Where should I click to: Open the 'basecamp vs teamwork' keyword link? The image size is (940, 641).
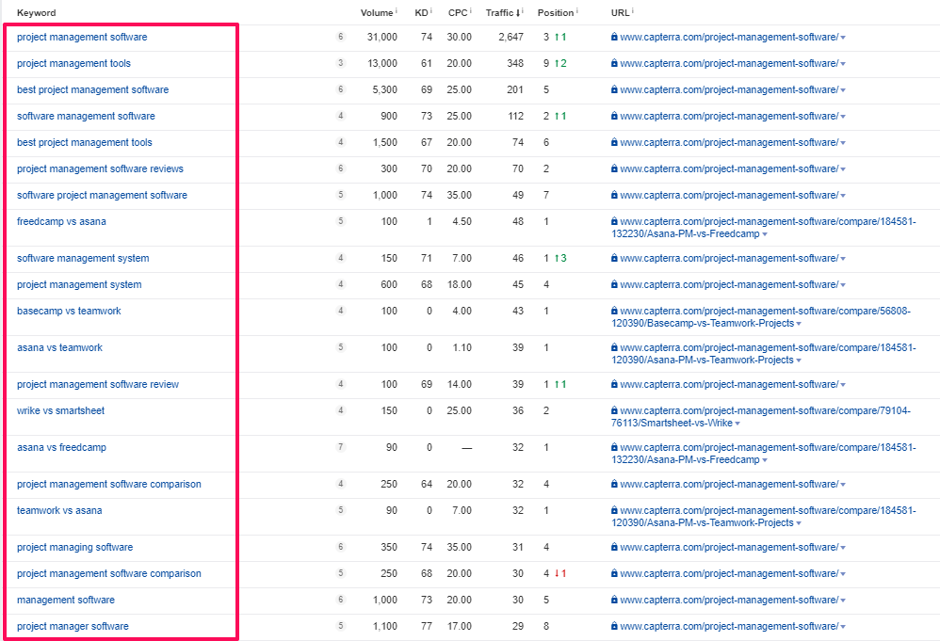pyautogui.click(x=69, y=311)
